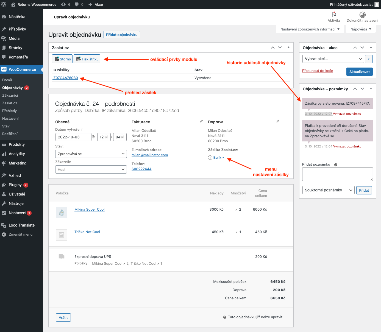Open the order Stav dropdown
This screenshot has width=381, height=332.
(x=91, y=154)
